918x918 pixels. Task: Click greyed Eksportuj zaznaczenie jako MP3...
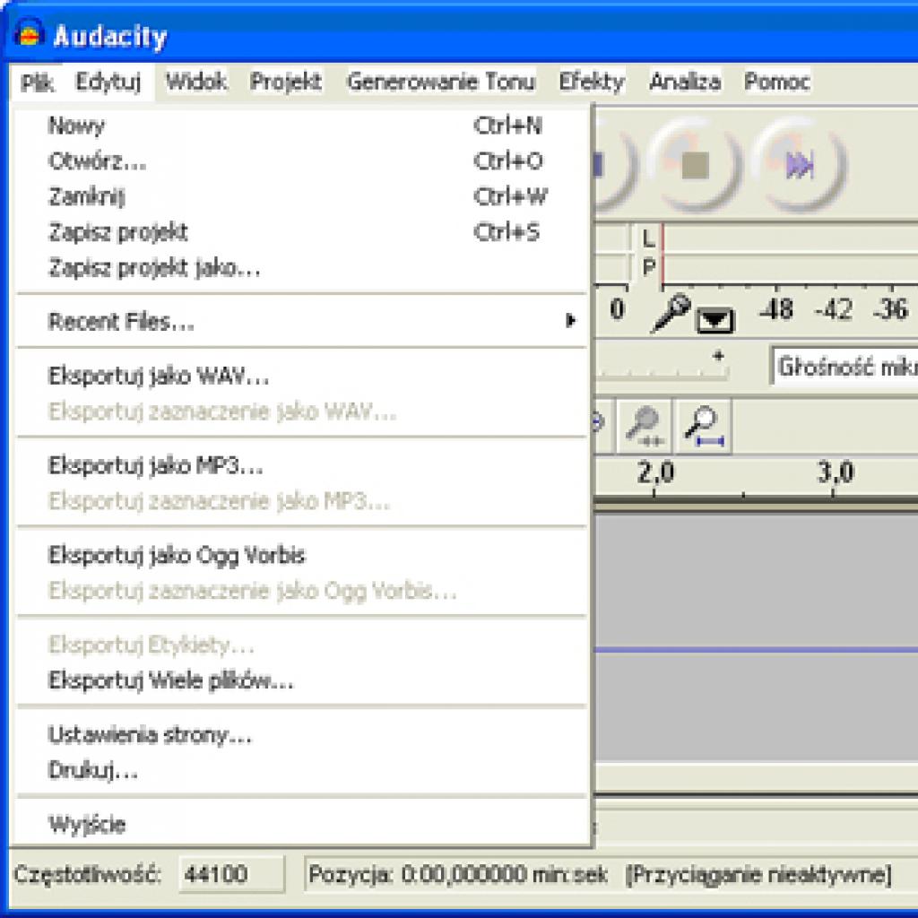click(301, 501)
